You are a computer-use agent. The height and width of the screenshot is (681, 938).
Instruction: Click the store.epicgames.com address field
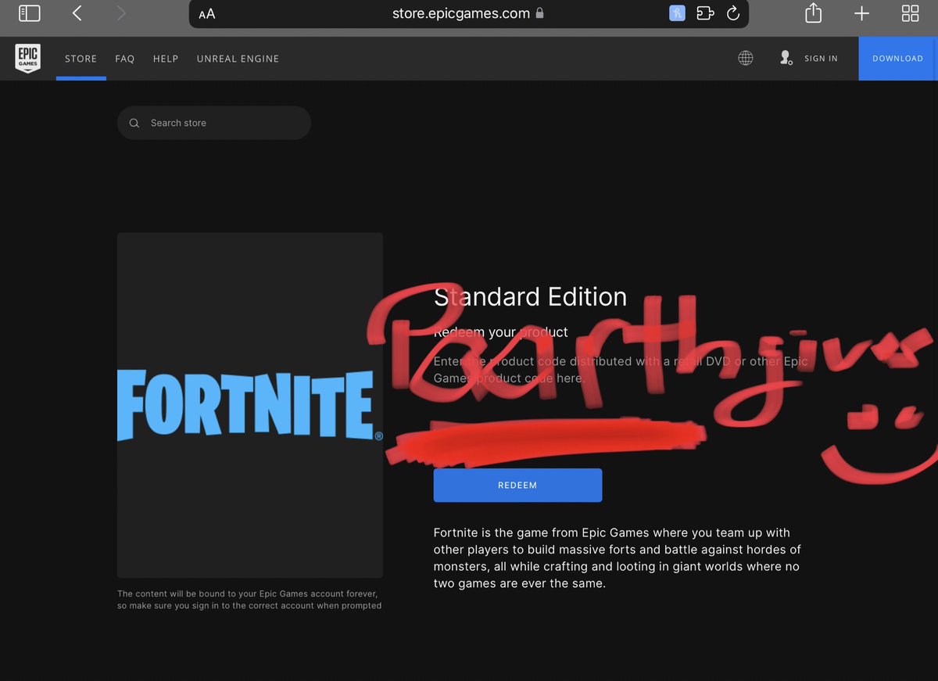pos(468,13)
